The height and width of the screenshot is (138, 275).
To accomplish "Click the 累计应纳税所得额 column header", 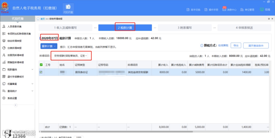I will click(x=240, y=65).
